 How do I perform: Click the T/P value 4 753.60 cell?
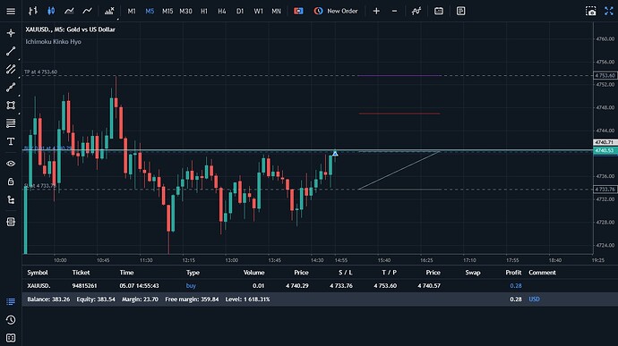[x=385, y=286]
